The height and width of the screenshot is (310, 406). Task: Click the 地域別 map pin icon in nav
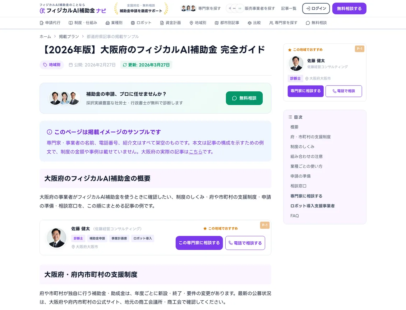tap(192, 23)
